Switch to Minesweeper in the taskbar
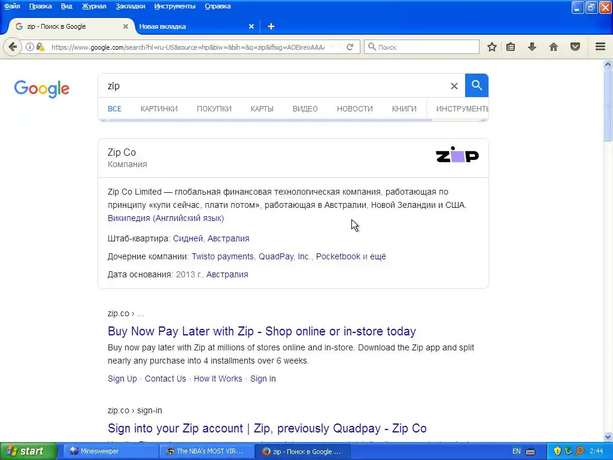The width and height of the screenshot is (613, 460). [x=111, y=452]
